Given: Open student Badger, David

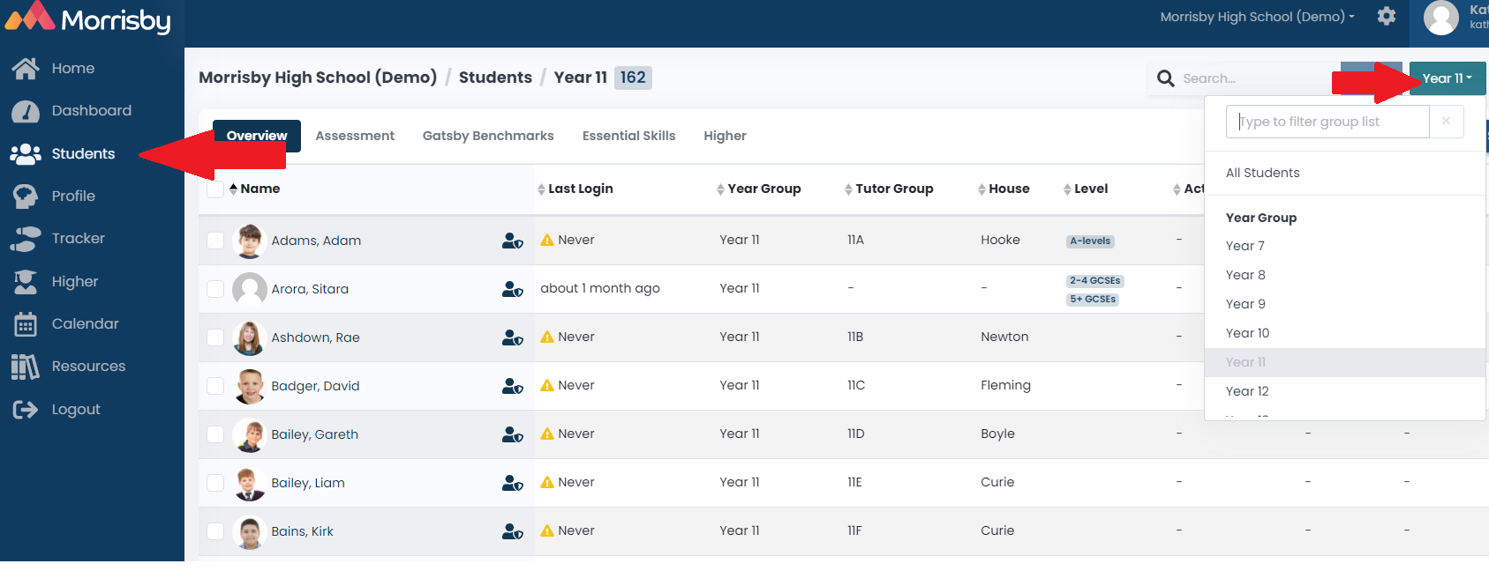Looking at the screenshot, I should click(x=315, y=386).
